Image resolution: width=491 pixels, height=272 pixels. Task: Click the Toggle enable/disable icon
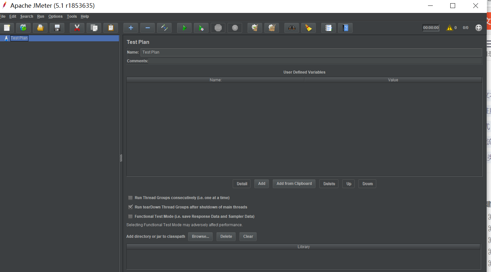click(164, 28)
